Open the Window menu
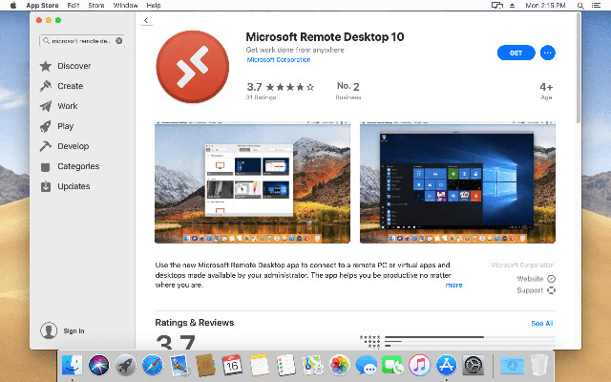Viewport: 611px width, 382px height. click(x=125, y=5)
